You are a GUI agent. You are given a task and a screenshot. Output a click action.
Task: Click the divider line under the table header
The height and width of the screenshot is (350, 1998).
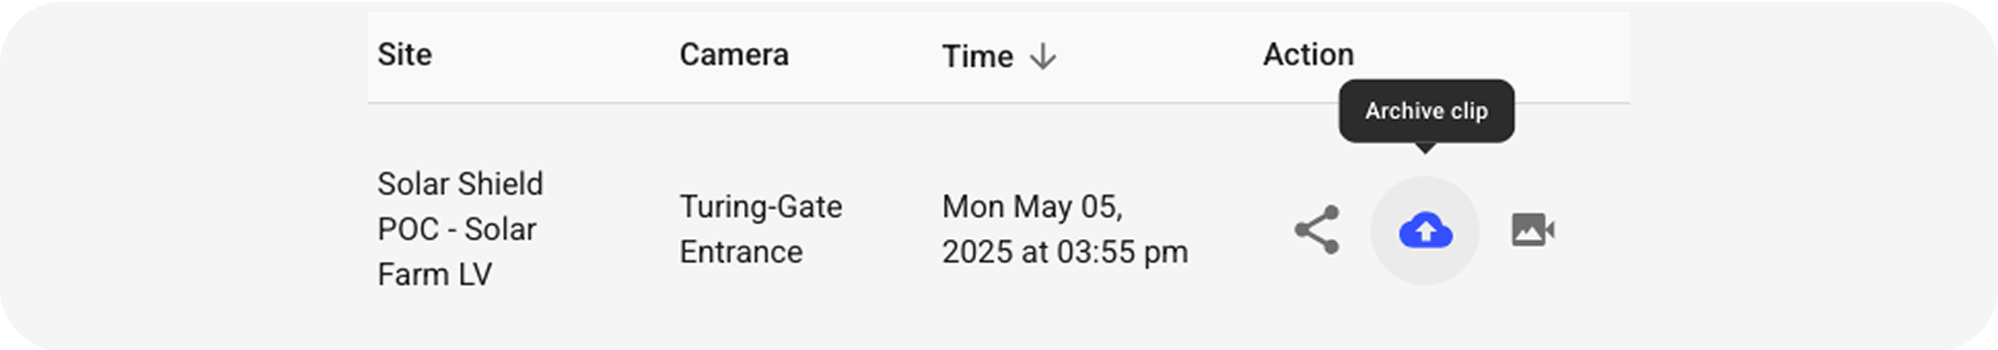[x=998, y=102]
